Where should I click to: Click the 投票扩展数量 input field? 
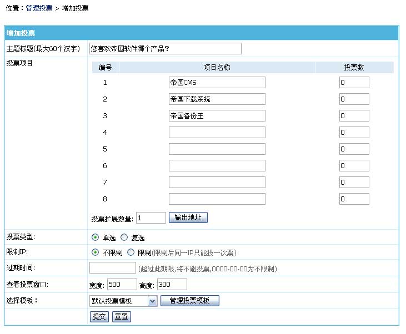click(151, 218)
